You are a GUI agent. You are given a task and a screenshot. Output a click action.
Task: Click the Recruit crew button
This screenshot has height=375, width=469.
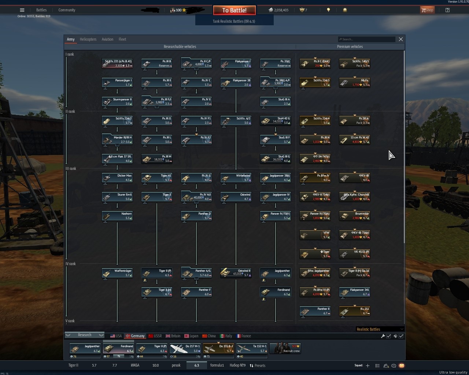285,349
